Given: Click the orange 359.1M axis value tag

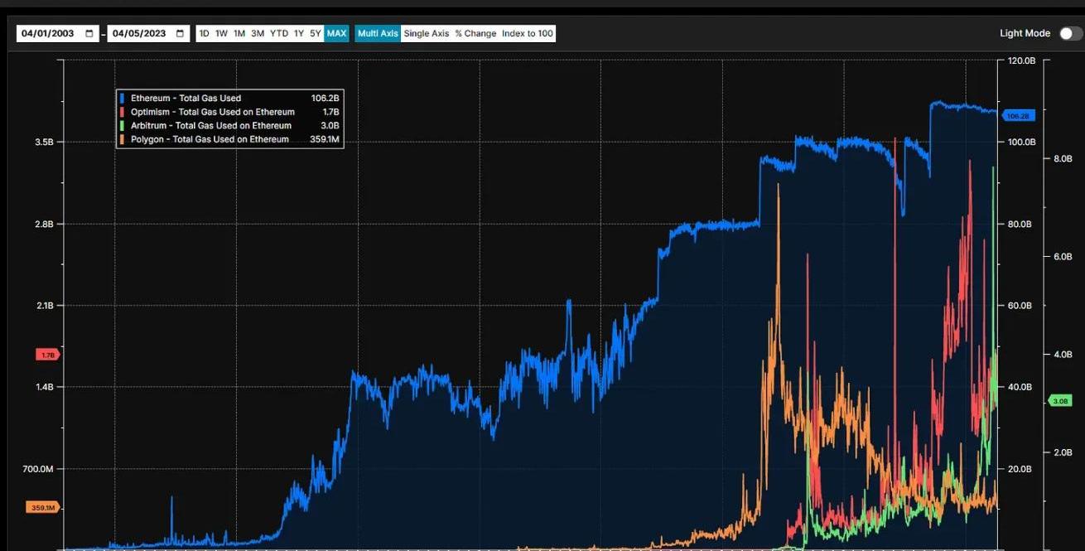Looking at the screenshot, I should (45, 508).
